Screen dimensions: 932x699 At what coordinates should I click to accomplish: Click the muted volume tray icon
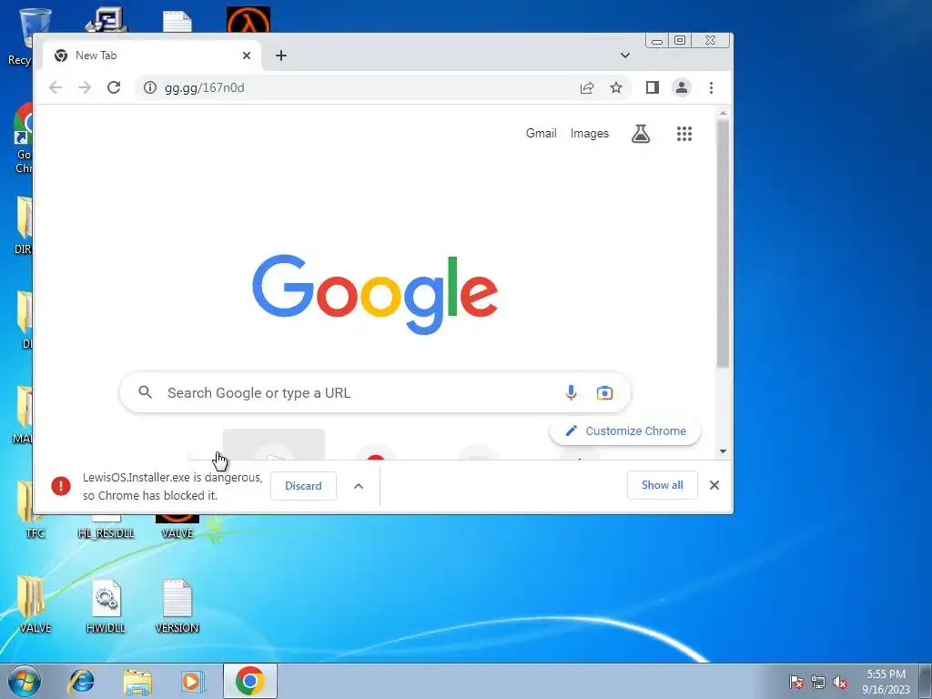pos(840,682)
